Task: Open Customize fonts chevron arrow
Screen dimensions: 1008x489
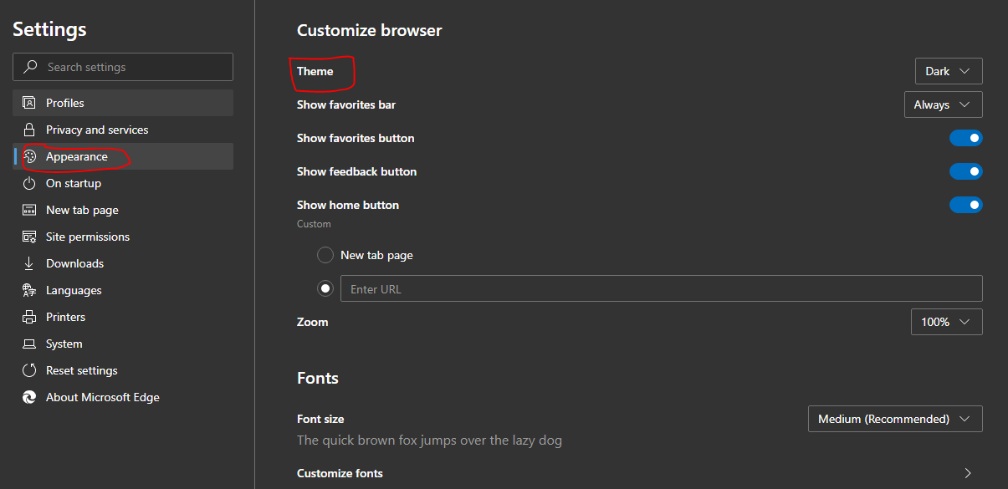Action: (x=968, y=473)
